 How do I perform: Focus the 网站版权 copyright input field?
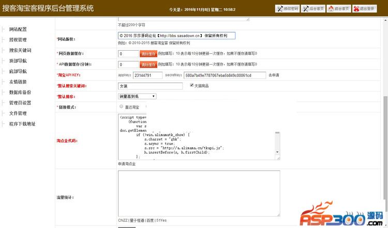(x=177, y=36)
